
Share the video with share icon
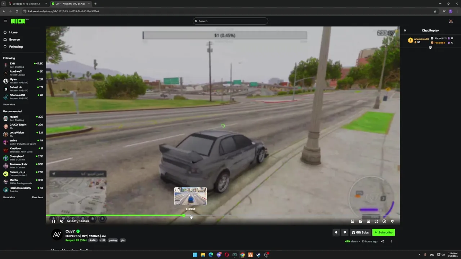382,241
